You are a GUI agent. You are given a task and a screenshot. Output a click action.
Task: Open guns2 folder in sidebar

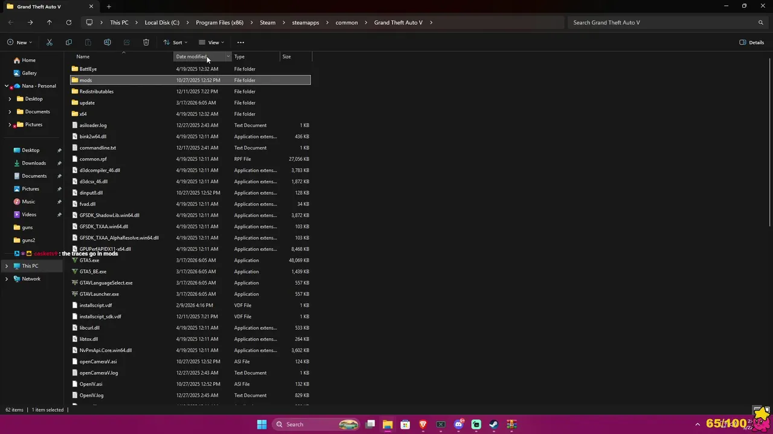(x=28, y=240)
